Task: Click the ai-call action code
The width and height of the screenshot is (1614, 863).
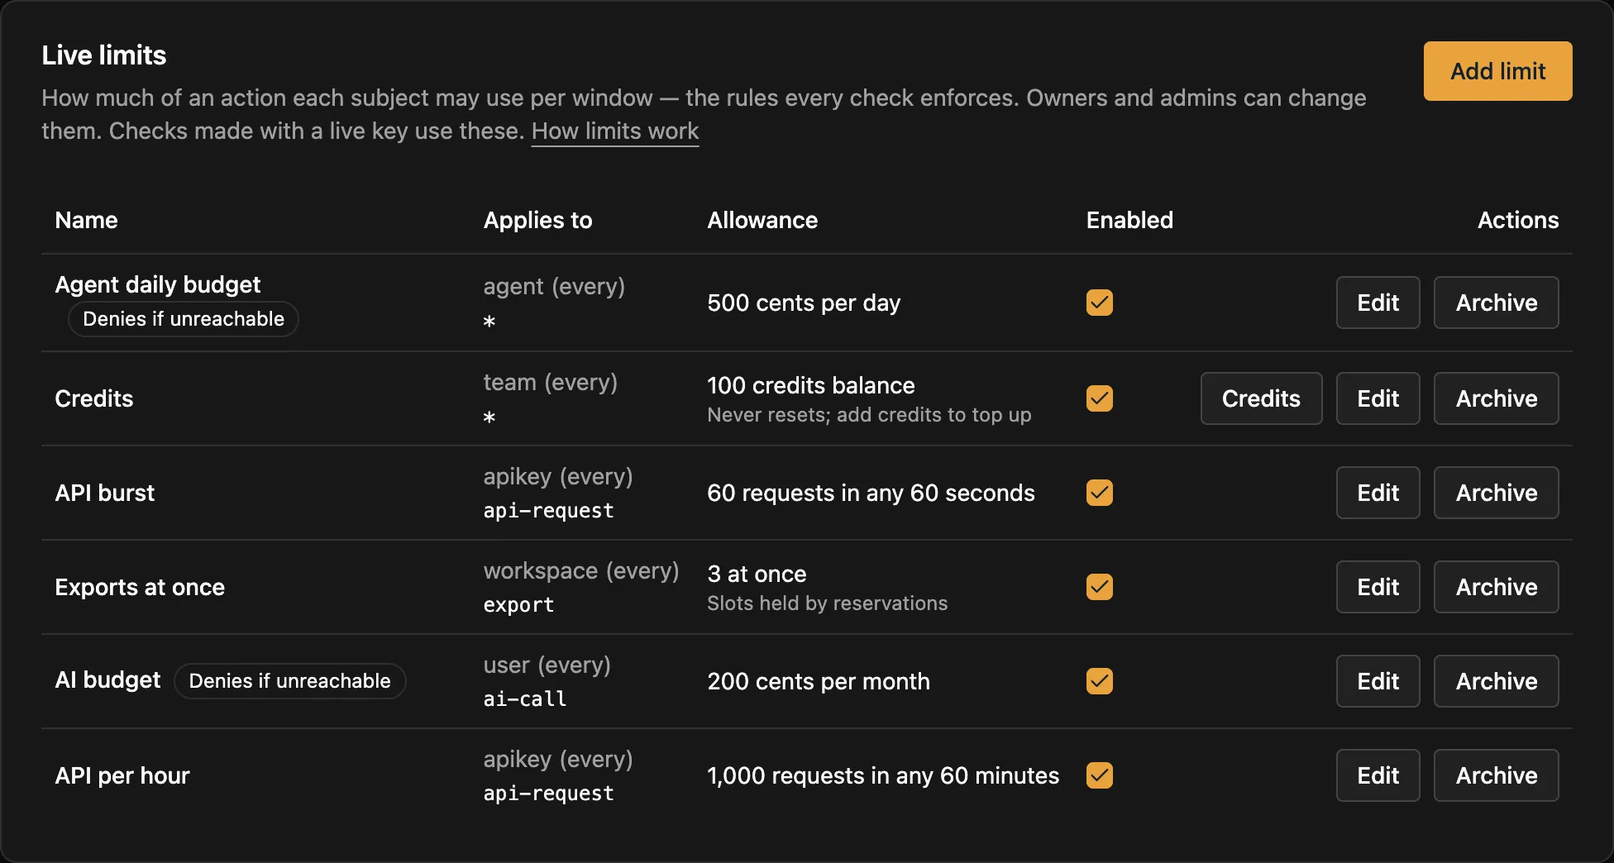Action: click(x=525, y=699)
